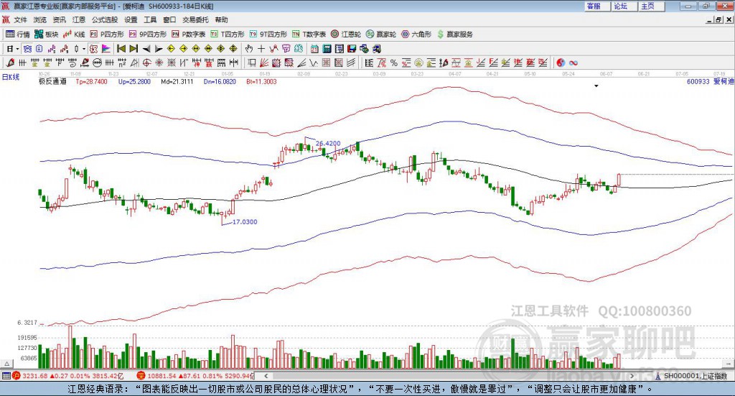
Task: Open the P四方形 tool
Action: coord(107,34)
